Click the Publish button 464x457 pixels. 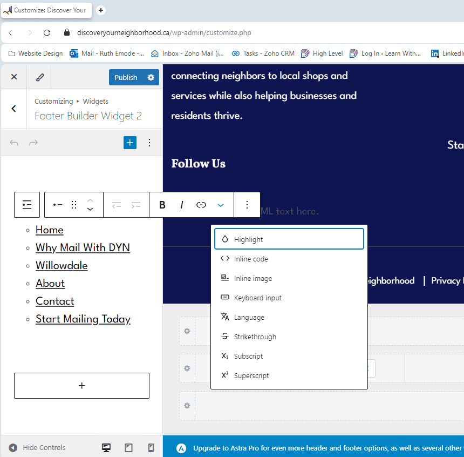click(126, 77)
